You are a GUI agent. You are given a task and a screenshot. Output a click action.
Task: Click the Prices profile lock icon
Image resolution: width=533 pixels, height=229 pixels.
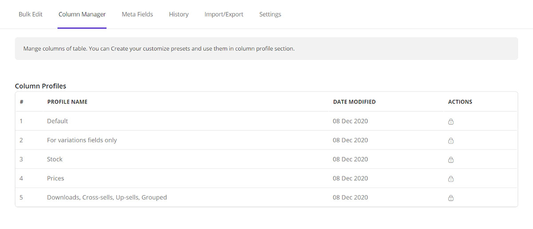450,179
